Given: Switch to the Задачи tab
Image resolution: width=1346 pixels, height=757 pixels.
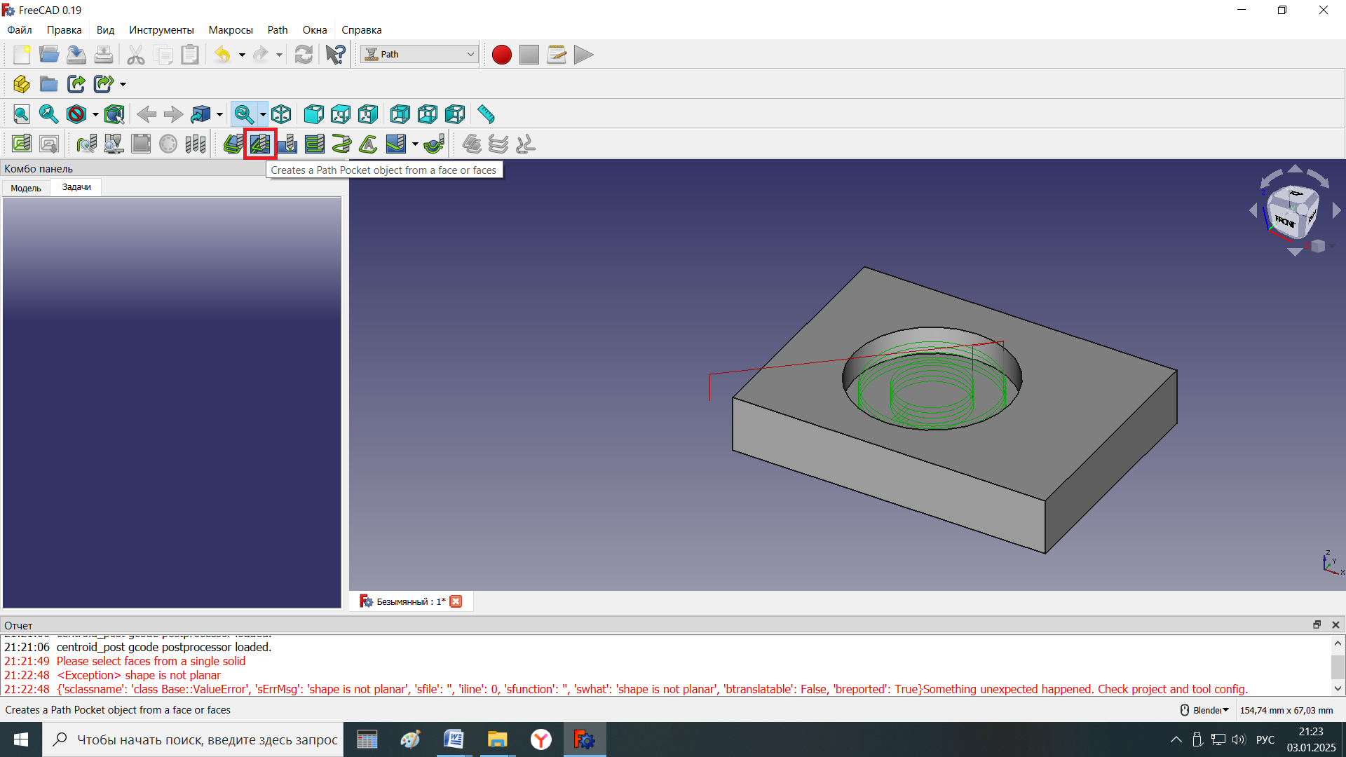Looking at the screenshot, I should click(76, 187).
